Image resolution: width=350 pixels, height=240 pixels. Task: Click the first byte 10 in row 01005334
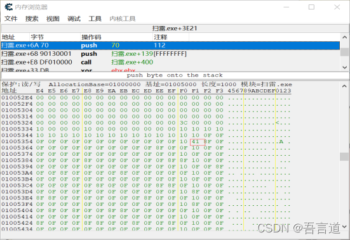click(x=40, y=129)
